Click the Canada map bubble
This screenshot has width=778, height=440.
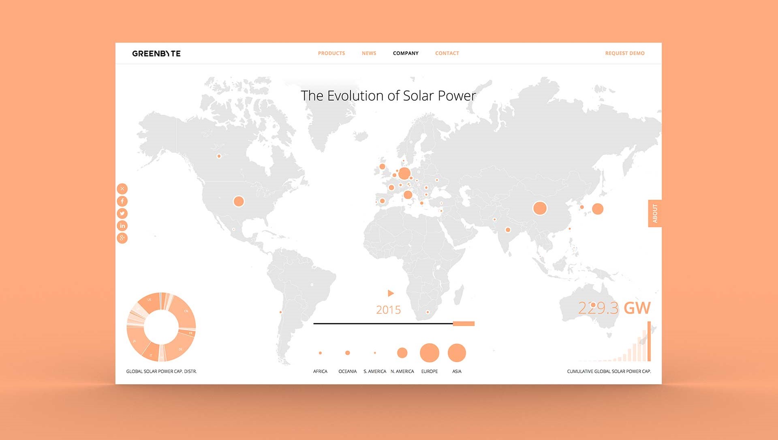219,156
